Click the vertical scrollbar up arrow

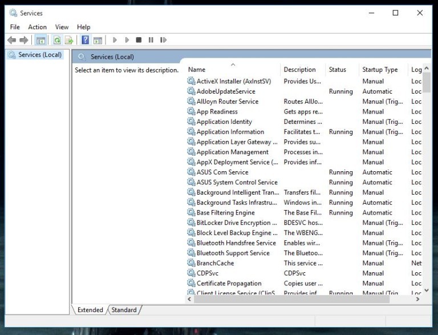coord(427,68)
